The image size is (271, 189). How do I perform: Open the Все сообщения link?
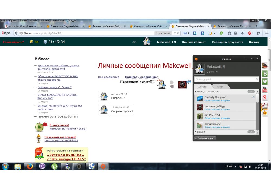coord(109,77)
